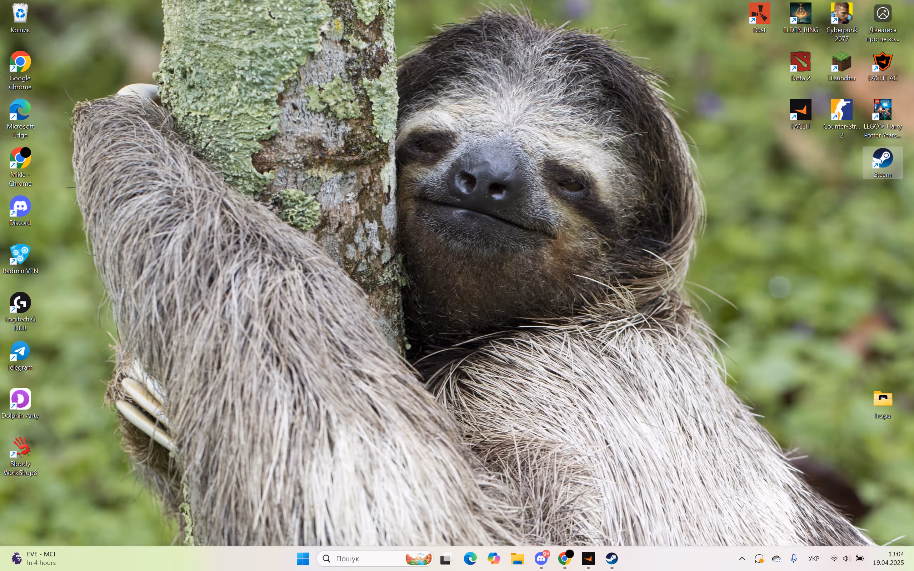This screenshot has height=571, width=914.
Task: Select the TLauncher Minecraft shortcut
Action: point(841,67)
